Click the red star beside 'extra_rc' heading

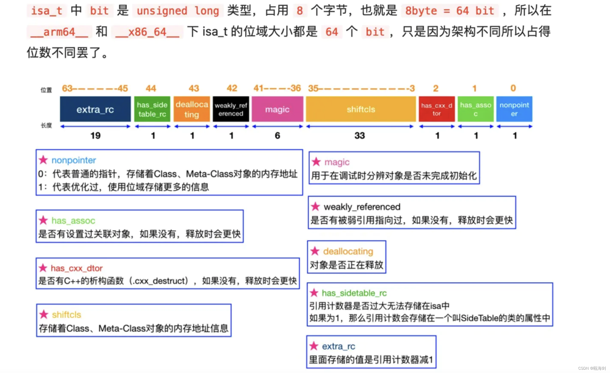pos(314,346)
